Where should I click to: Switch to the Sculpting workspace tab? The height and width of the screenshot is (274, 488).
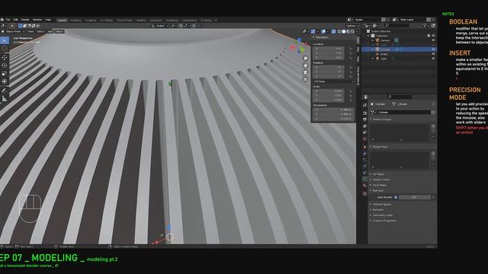[91, 21]
